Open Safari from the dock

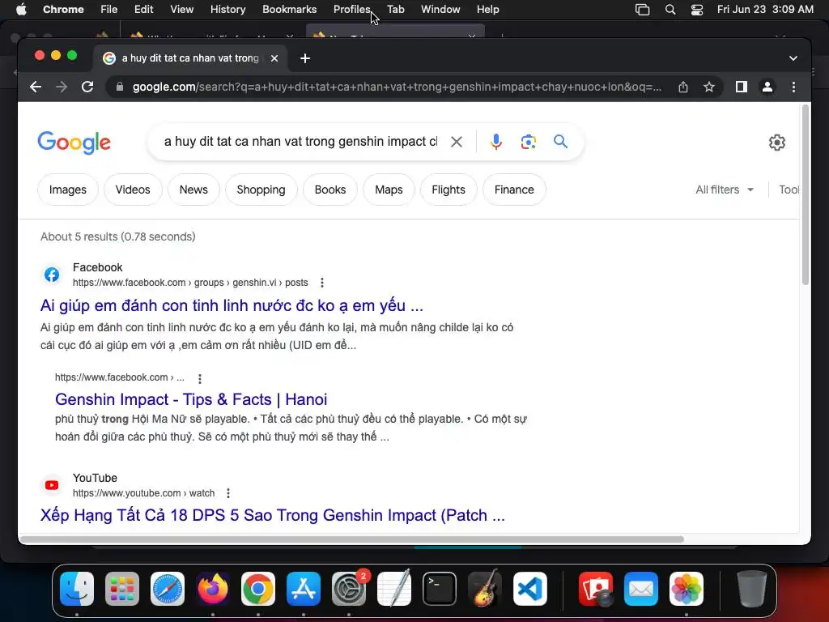168,589
